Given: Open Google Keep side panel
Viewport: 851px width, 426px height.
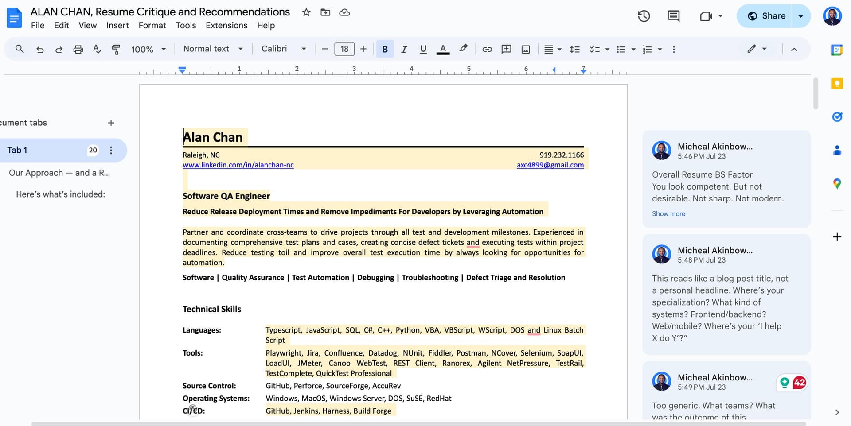Looking at the screenshot, I should tap(837, 83).
